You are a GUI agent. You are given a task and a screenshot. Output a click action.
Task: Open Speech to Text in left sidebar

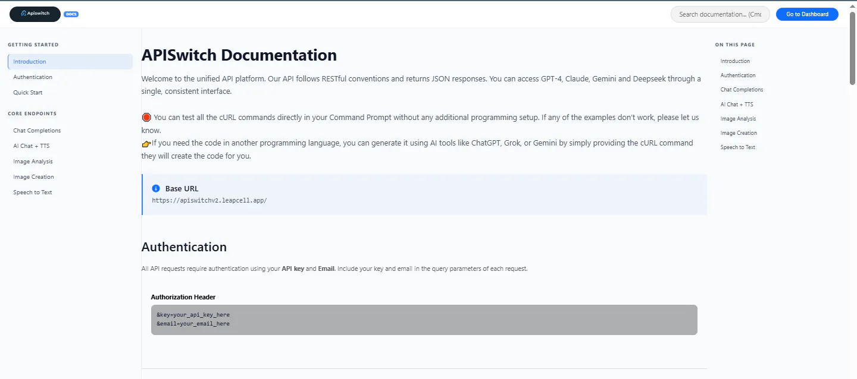[x=70, y=192]
